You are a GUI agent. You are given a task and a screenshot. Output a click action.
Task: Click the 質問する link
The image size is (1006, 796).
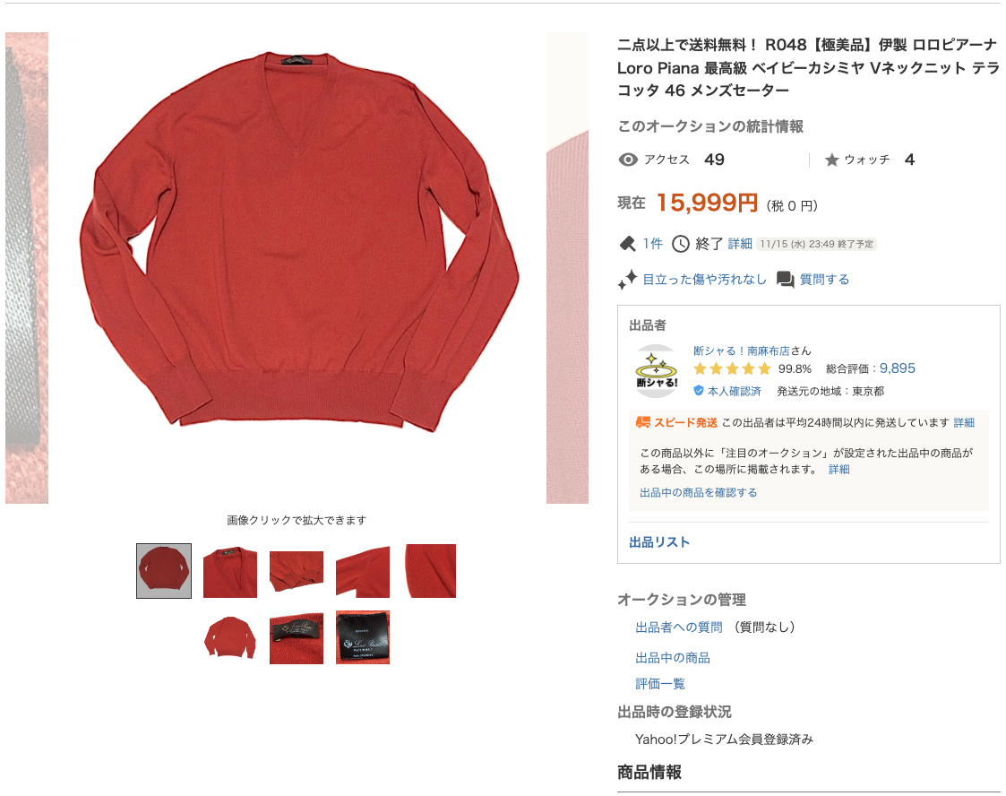coord(824,280)
